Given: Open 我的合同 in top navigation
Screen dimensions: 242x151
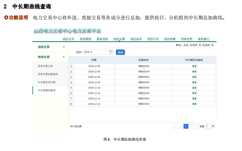Looking at the screenshot, I should click(x=136, y=39).
